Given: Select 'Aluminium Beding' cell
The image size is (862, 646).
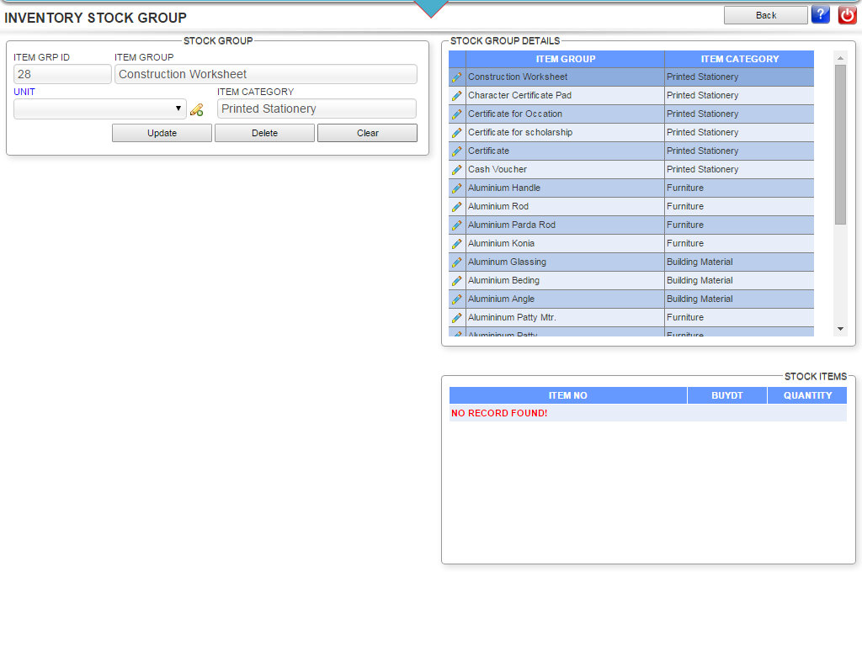Looking at the screenshot, I should [x=565, y=281].
